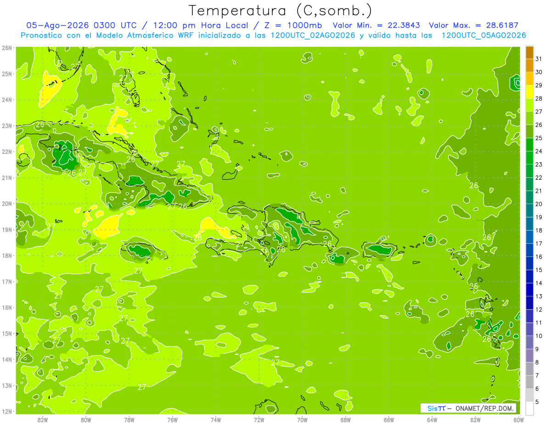Viewport: 551px width, 426px height.
Task: Click the "66W" longitude axis label
Action: (388, 420)
